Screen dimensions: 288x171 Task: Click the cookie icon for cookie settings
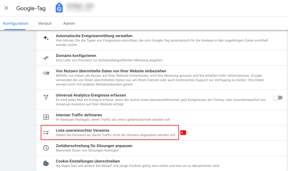tap(46, 163)
